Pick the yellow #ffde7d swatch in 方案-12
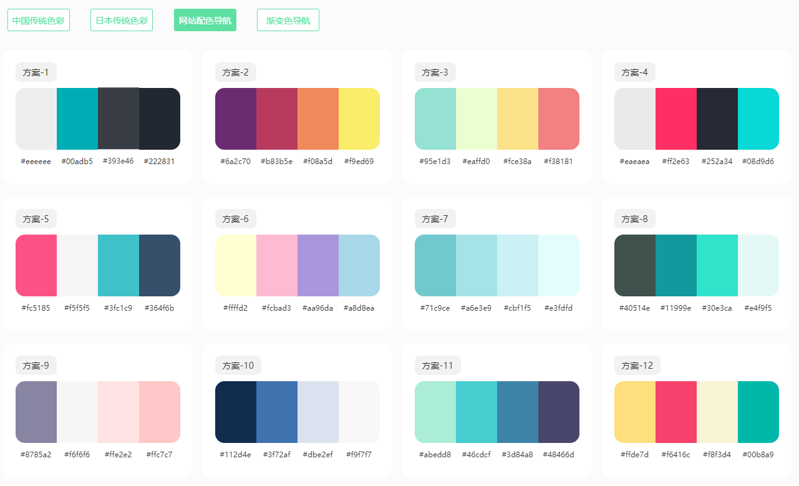799x486 pixels. [x=635, y=412]
